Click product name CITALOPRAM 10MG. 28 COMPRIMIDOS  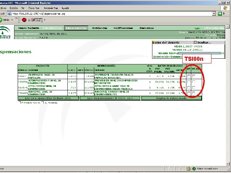(x=42, y=87)
